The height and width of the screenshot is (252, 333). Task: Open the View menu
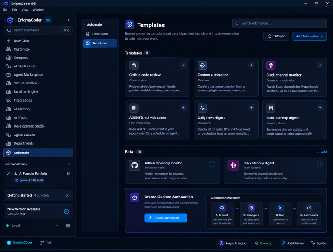pos(25,10)
